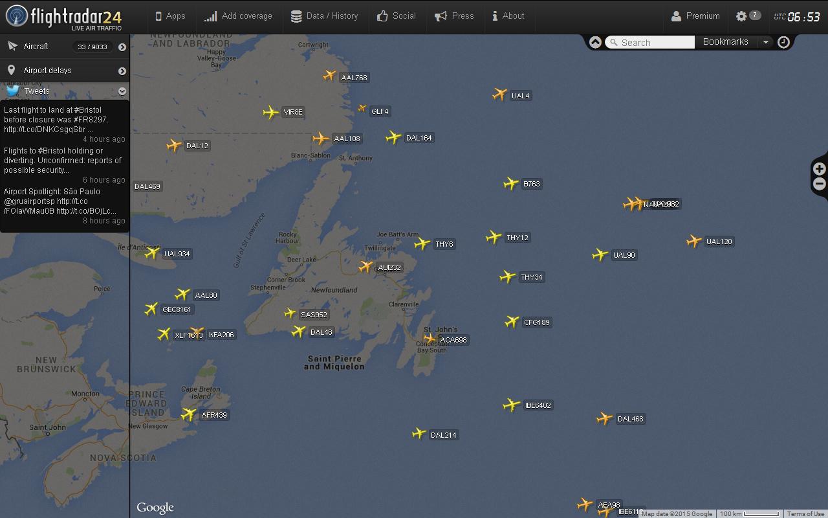Click the DAL214 aircraft icon
Image resolution: width=828 pixels, height=518 pixels.
(419, 434)
